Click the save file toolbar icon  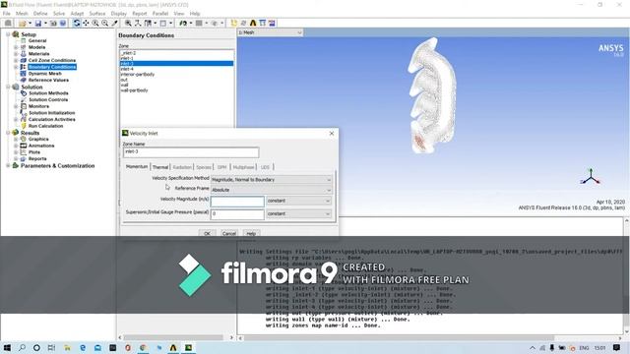(x=37, y=24)
